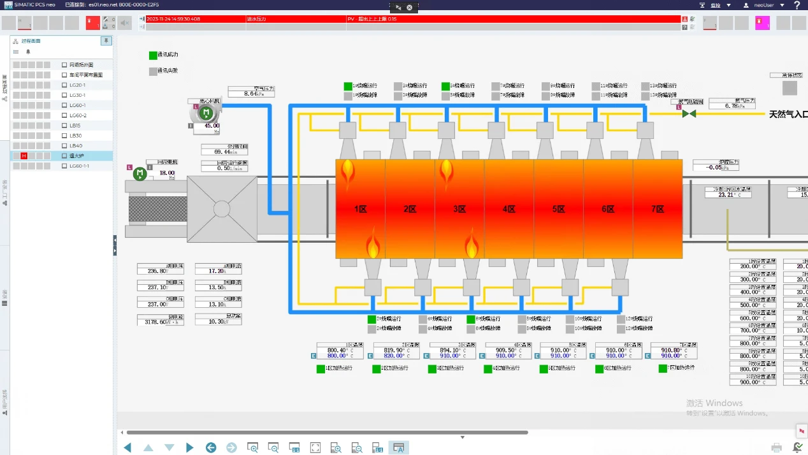Viewport: 808px width, 455px height.
Task: Toggle the list view icon in navigation panel
Action: (x=16, y=52)
